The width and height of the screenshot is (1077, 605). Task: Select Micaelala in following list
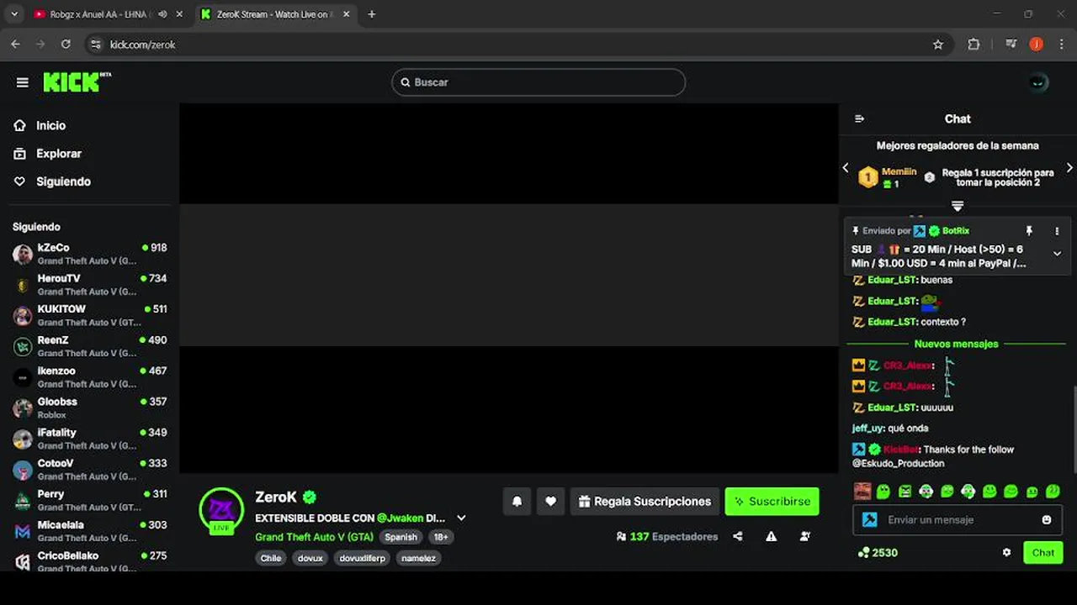pos(89,531)
